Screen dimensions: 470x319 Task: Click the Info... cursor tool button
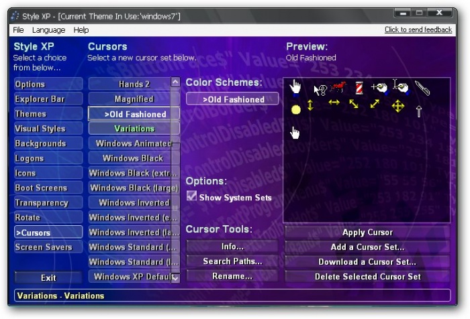click(x=232, y=246)
